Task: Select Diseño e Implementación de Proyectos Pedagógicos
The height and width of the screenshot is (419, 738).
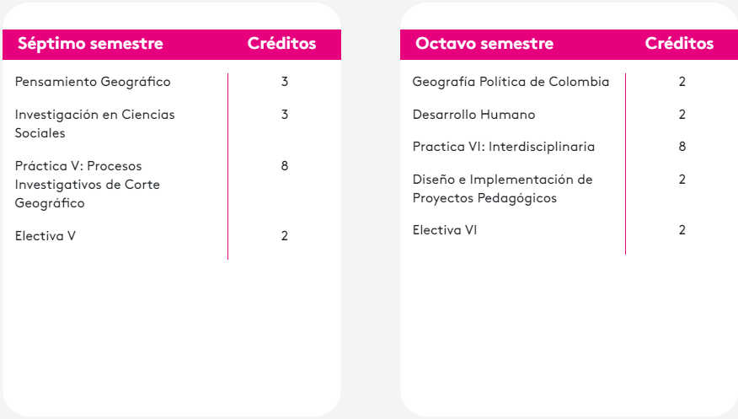Action: [x=502, y=189]
